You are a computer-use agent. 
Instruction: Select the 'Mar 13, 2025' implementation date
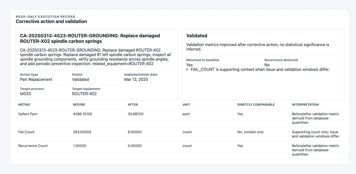click(136, 79)
